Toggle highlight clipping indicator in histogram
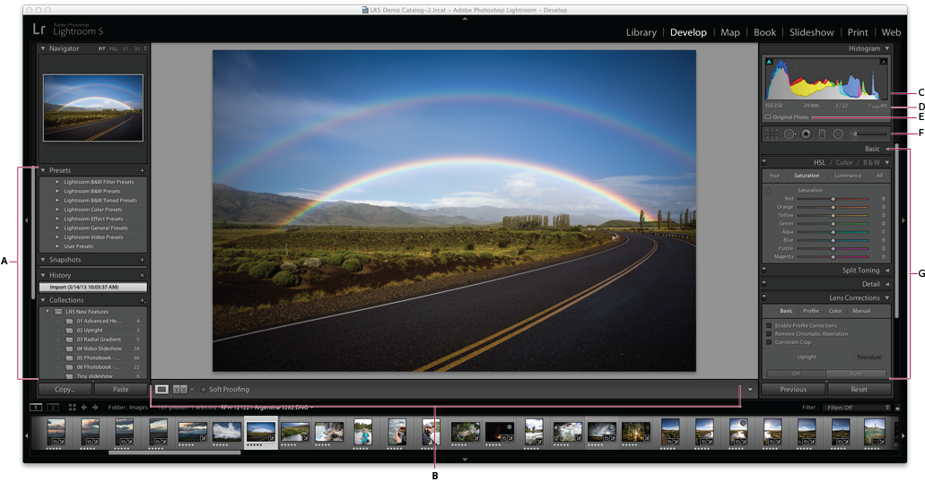Screen dimensions: 925x482 tap(883, 61)
